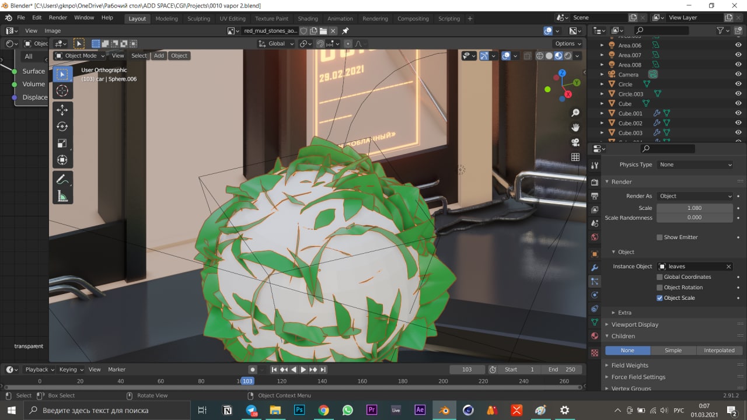Open View Layer properties tab

click(x=595, y=209)
